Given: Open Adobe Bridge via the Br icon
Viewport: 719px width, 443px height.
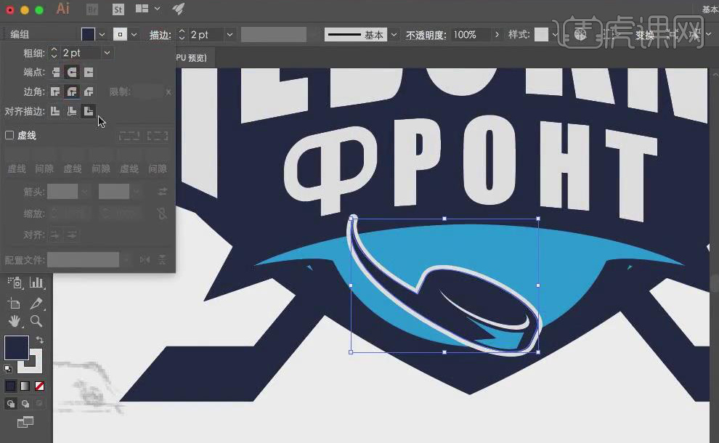Looking at the screenshot, I should [x=92, y=9].
